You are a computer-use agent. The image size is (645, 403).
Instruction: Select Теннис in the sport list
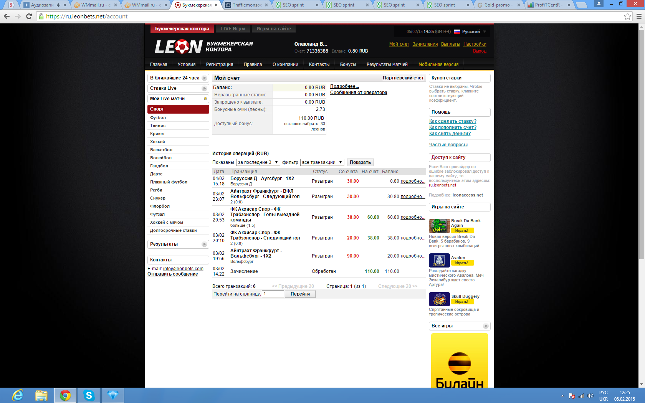[178, 126]
